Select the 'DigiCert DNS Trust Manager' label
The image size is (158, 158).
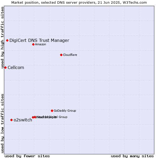(x=39, y=40)
